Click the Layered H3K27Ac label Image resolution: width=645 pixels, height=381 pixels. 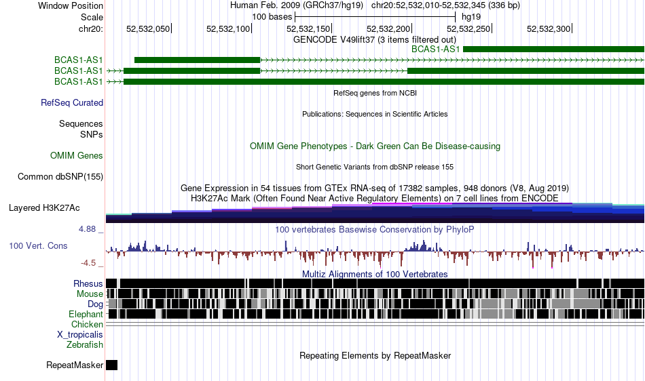pos(44,207)
